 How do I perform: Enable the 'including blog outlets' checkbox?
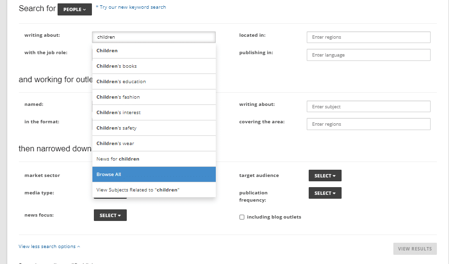(242, 217)
